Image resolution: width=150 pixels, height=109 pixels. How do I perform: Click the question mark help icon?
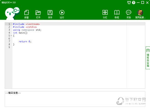tap(134, 2)
